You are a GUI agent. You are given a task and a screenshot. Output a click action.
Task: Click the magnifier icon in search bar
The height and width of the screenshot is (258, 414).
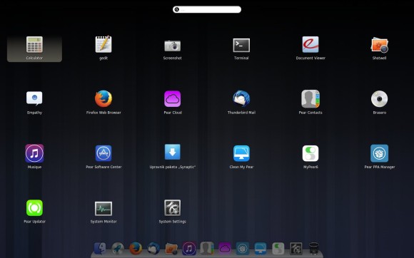pos(176,9)
